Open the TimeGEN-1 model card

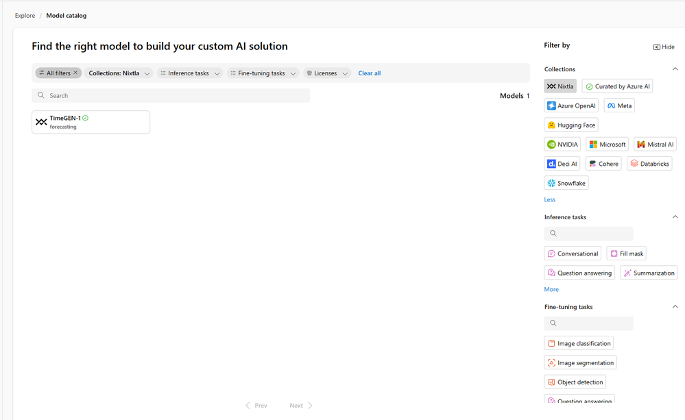91,122
